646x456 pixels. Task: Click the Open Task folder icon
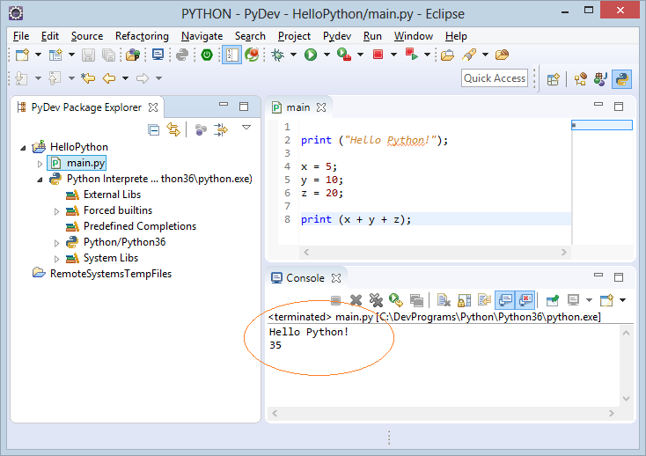447,55
